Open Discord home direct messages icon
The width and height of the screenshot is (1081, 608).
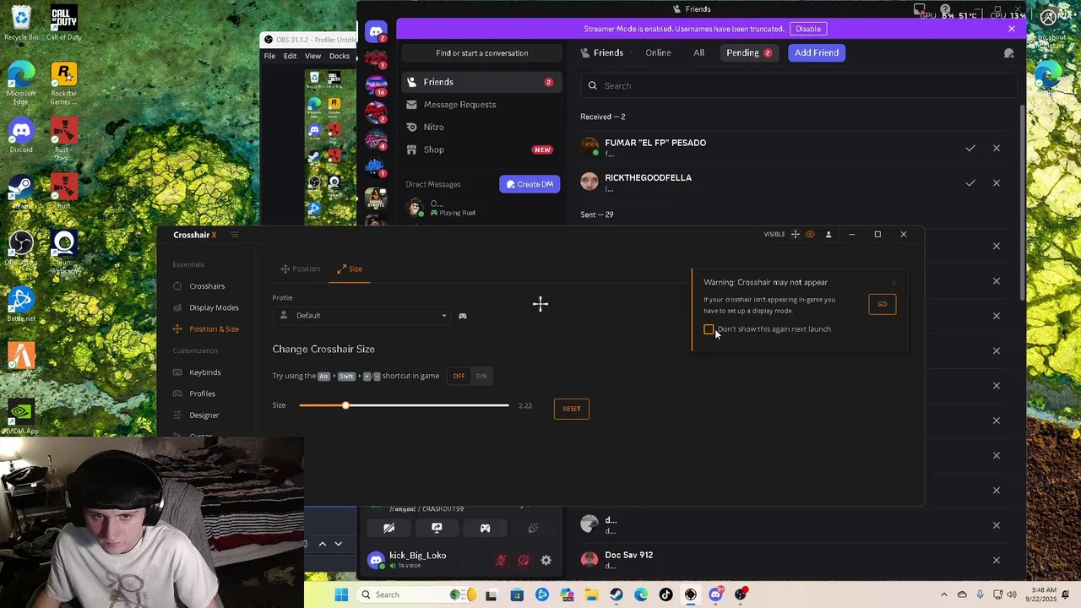click(x=376, y=33)
